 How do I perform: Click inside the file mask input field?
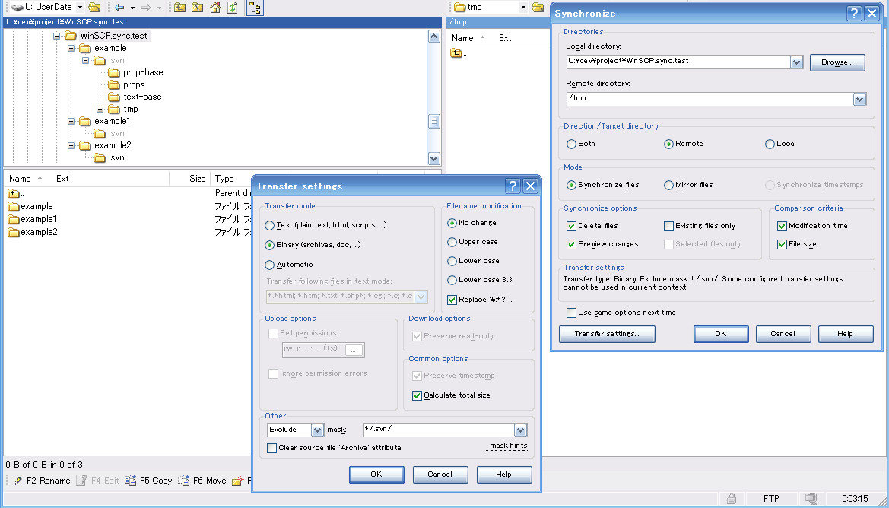coord(437,430)
